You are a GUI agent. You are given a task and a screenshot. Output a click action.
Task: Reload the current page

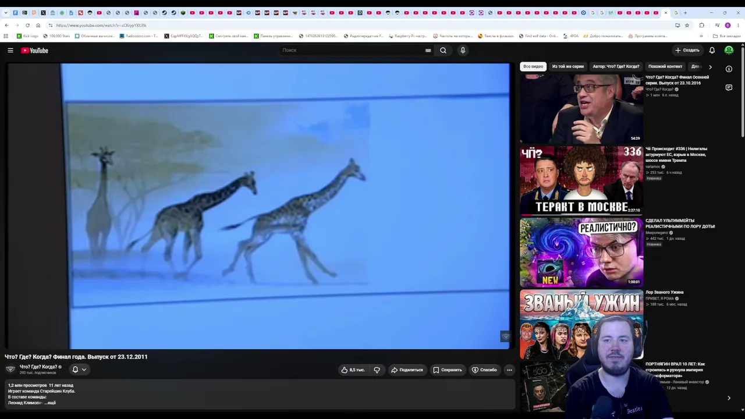point(27,25)
